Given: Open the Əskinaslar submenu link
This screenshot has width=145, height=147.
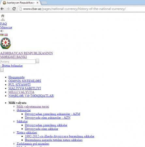Looking at the screenshot, I should (24, 110).
